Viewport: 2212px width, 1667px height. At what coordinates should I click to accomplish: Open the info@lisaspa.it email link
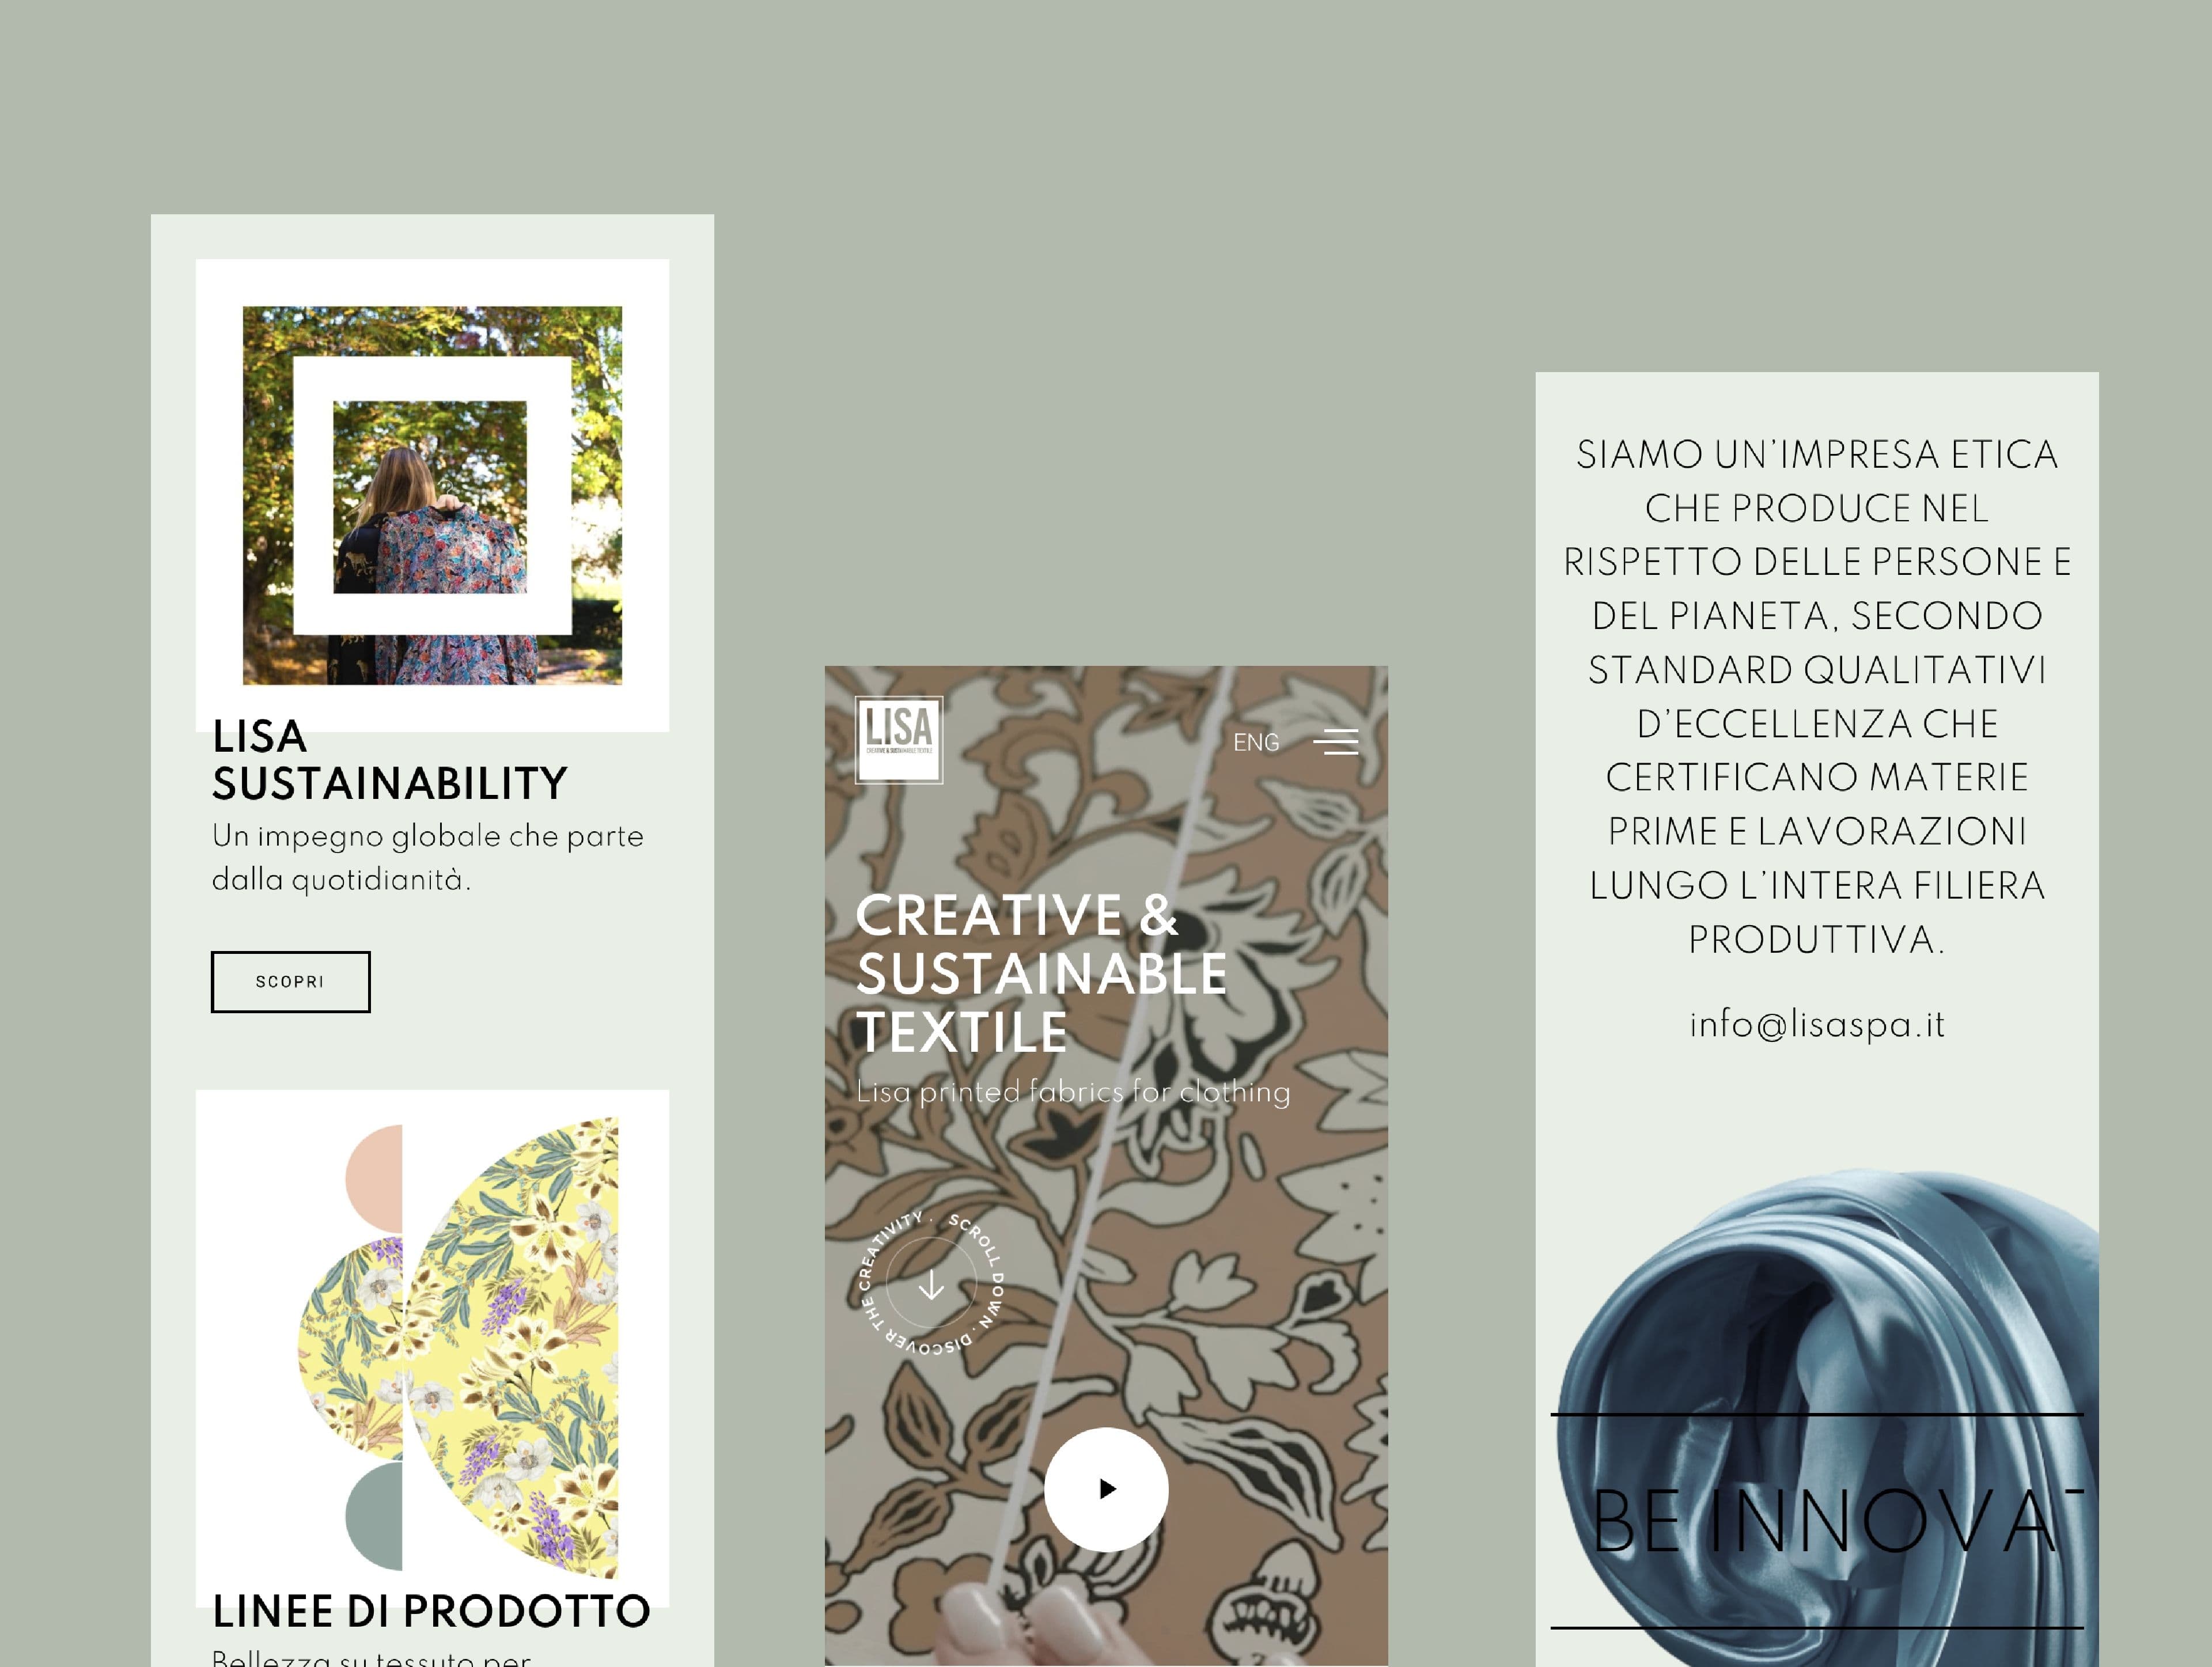click(1817, 1024)
